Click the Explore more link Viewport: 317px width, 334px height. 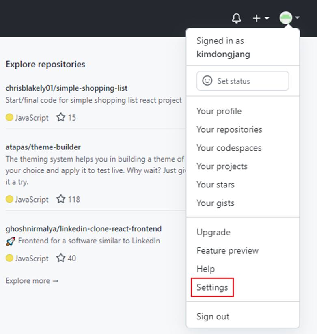pyautogui.click(x=32, y=281)
